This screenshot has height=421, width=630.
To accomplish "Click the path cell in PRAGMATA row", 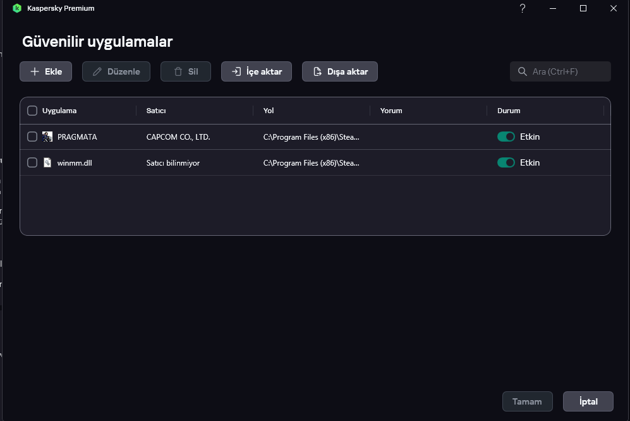I will pyautogui.click(x=312, y=137).
